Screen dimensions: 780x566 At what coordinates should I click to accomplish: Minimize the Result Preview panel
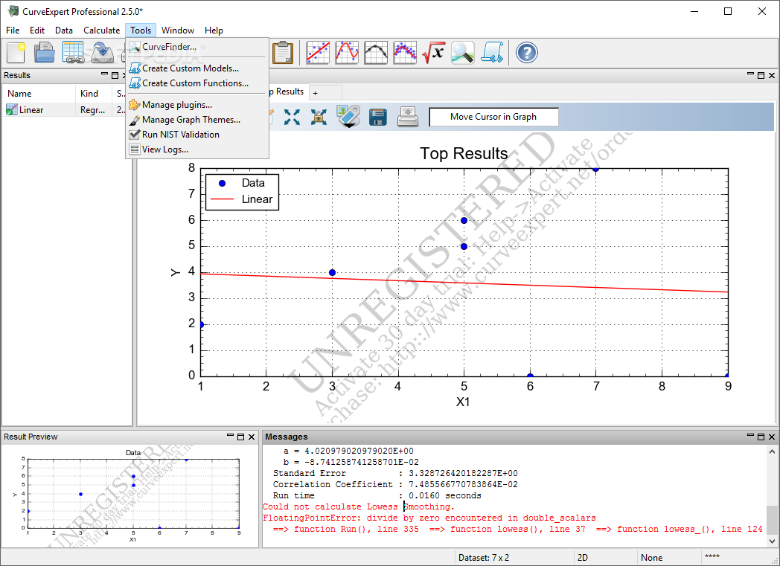230,436
